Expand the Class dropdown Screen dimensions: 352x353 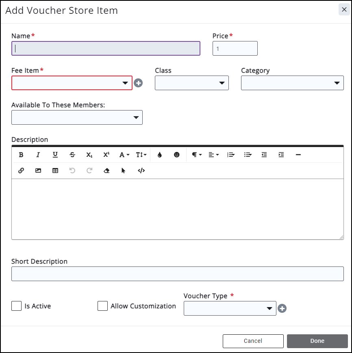(191, 83)
